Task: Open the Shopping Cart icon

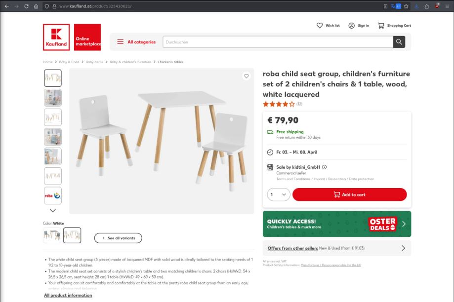Action: [x=381, y=26]
